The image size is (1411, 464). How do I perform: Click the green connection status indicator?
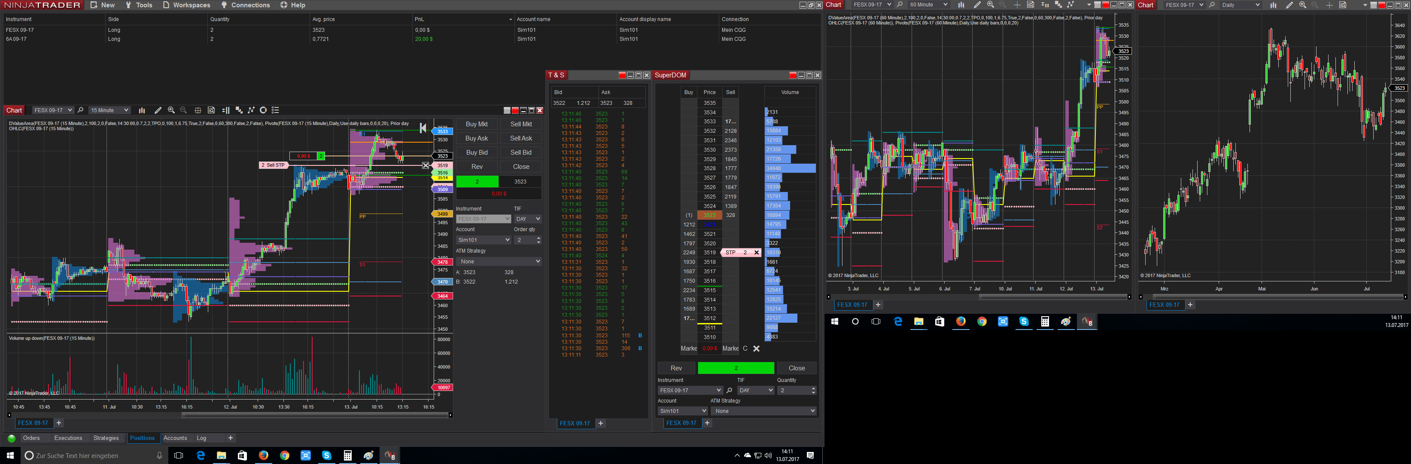(12, 438)
